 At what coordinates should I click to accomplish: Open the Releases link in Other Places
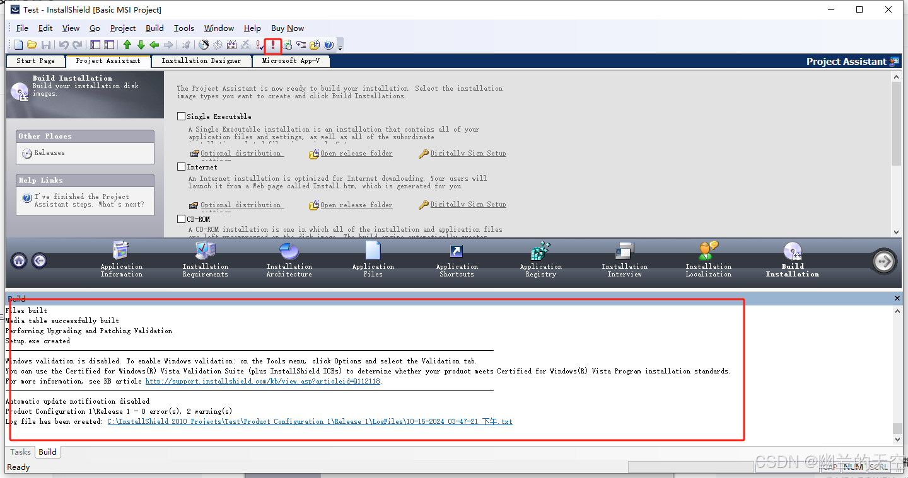click(49, 153)
